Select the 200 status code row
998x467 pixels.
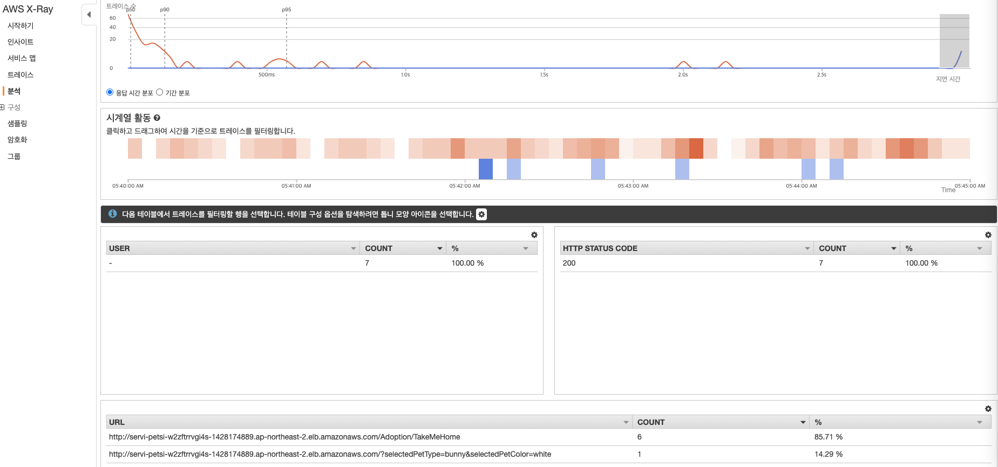click(x=776, y=263)
